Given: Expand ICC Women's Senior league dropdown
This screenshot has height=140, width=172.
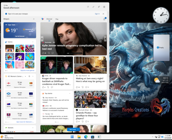Looking at the screenshot, I should point(25,76).
